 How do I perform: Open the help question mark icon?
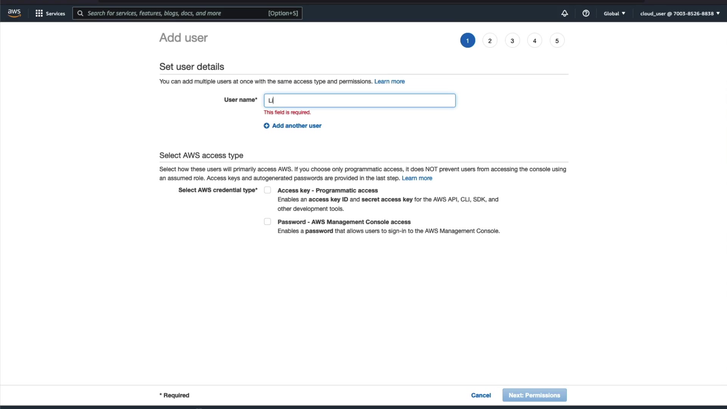pos(586,13)
